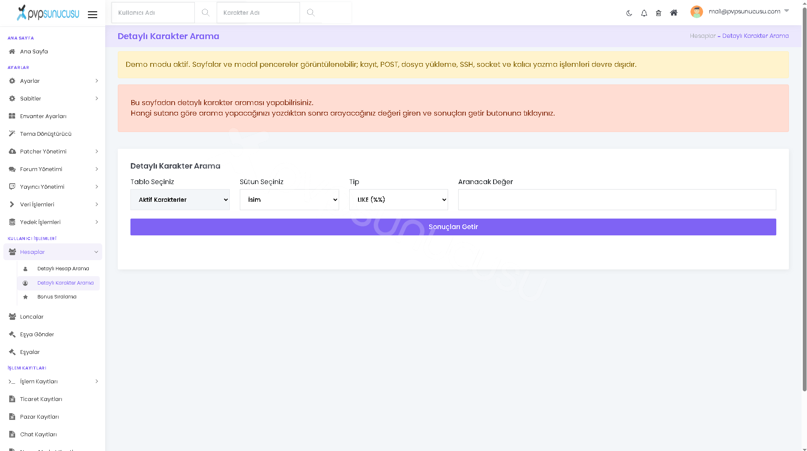
Task: Click the home icon in top bar
Action: [x=674, y=13]
